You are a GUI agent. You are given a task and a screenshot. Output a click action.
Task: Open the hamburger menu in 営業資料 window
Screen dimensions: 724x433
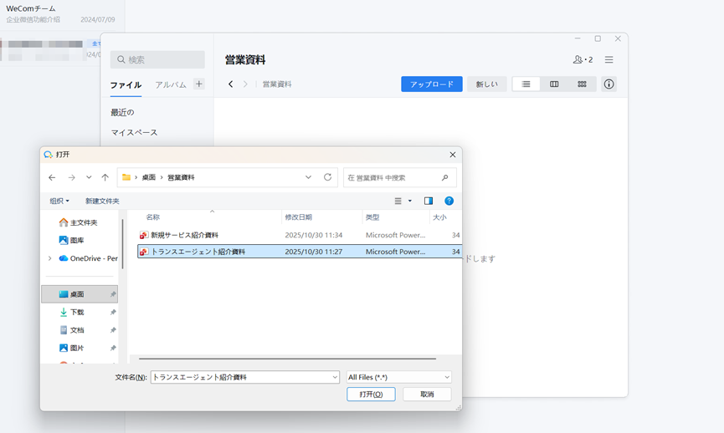pos(608,60)
